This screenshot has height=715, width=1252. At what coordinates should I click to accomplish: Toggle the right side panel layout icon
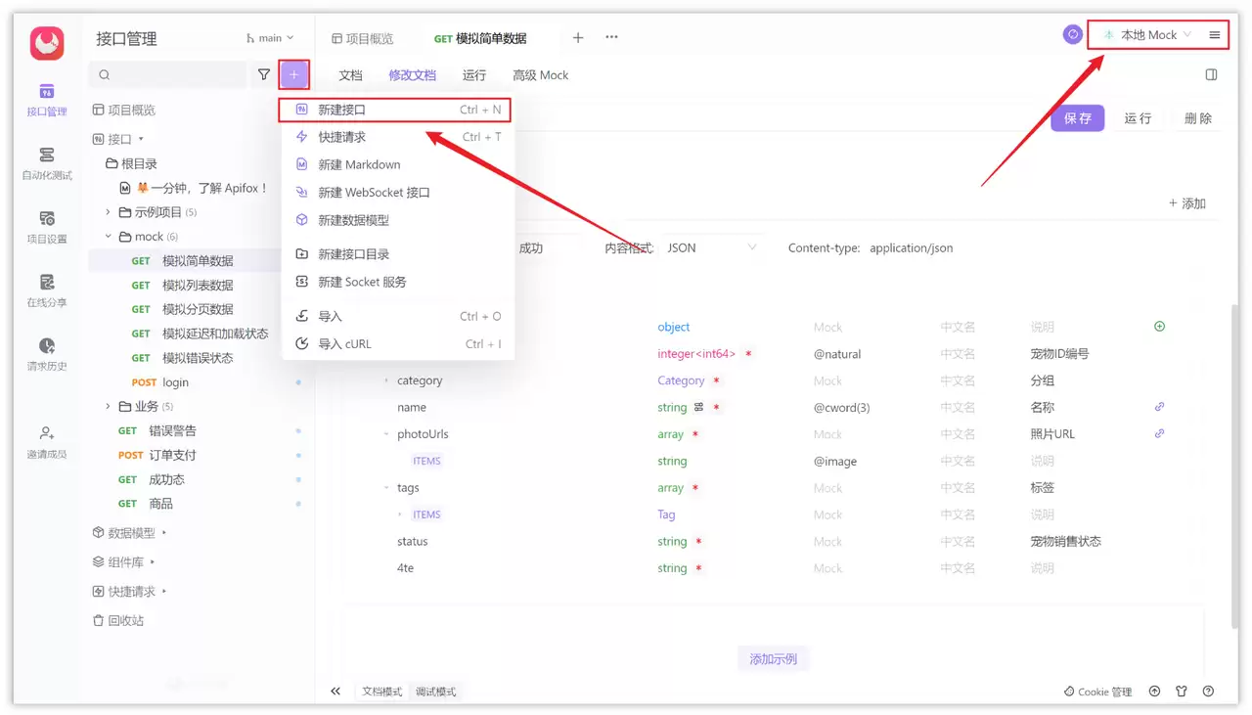1212,74
